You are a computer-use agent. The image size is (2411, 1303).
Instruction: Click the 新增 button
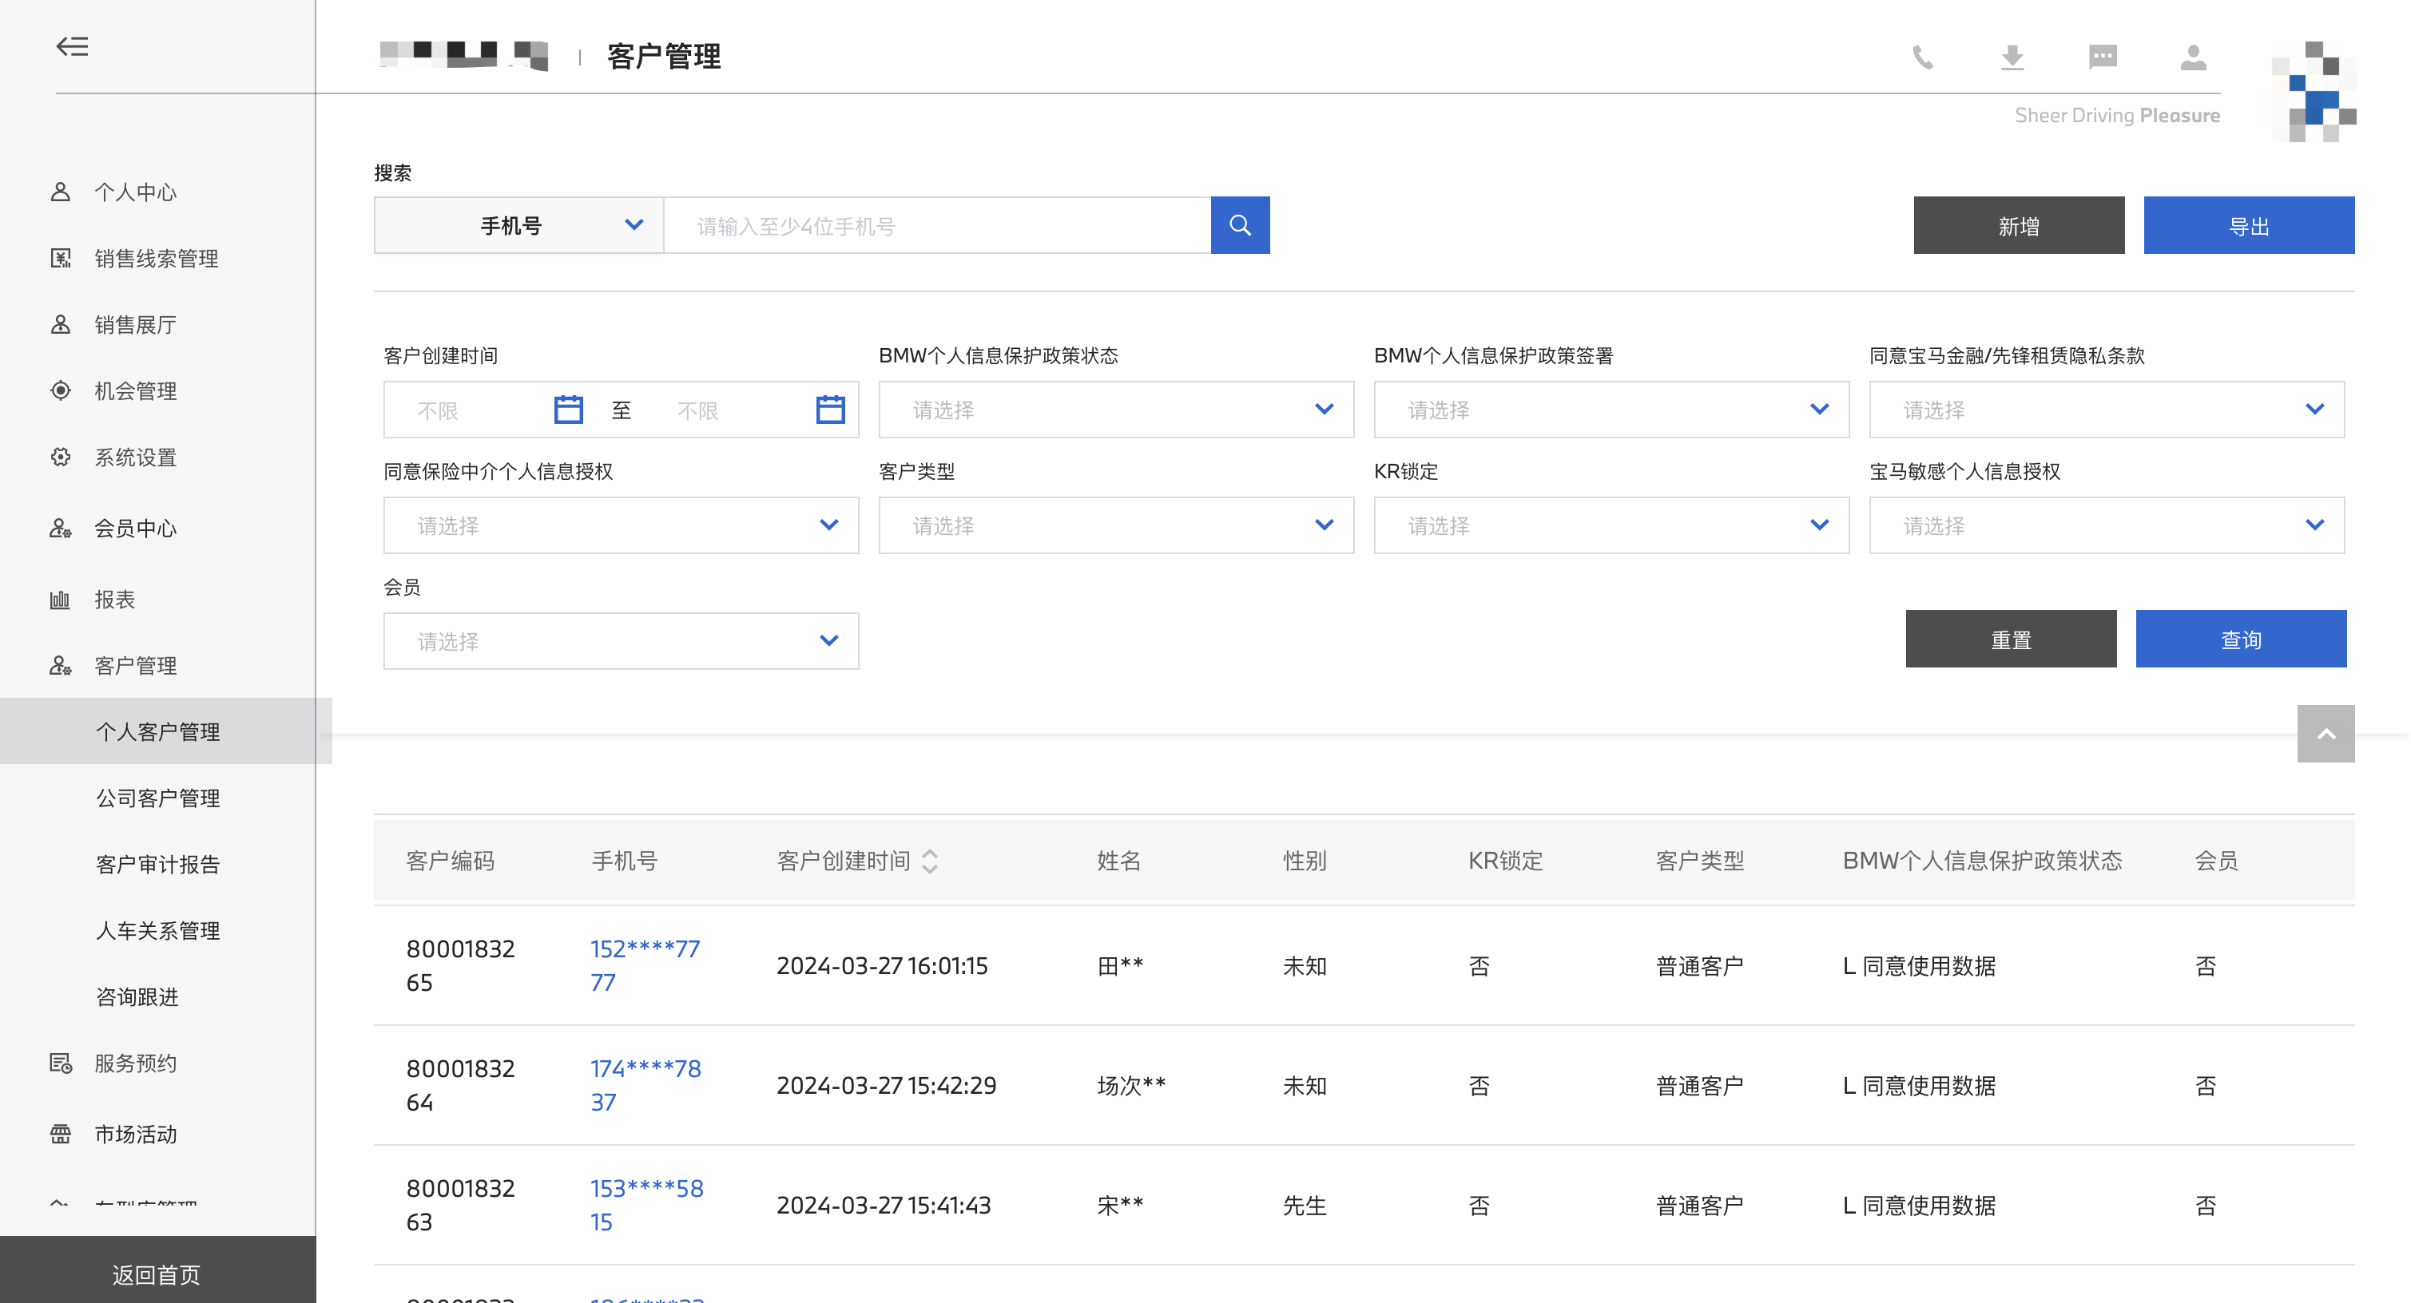[2019, 225]
